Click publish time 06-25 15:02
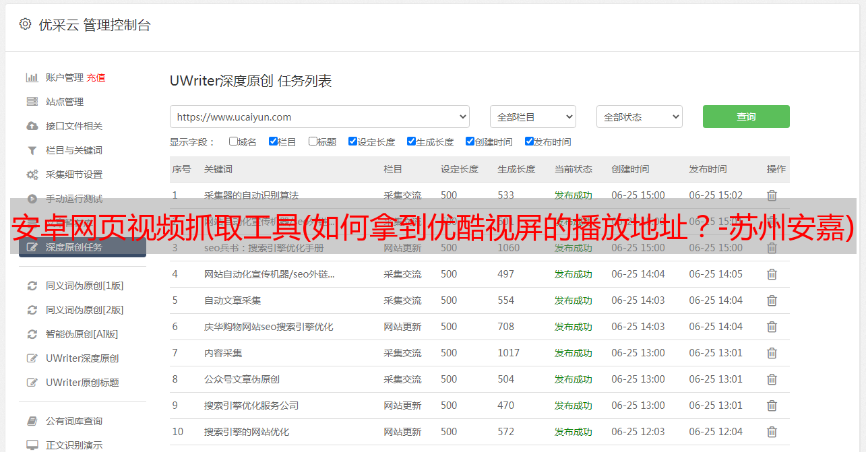 tap(716, 195)
